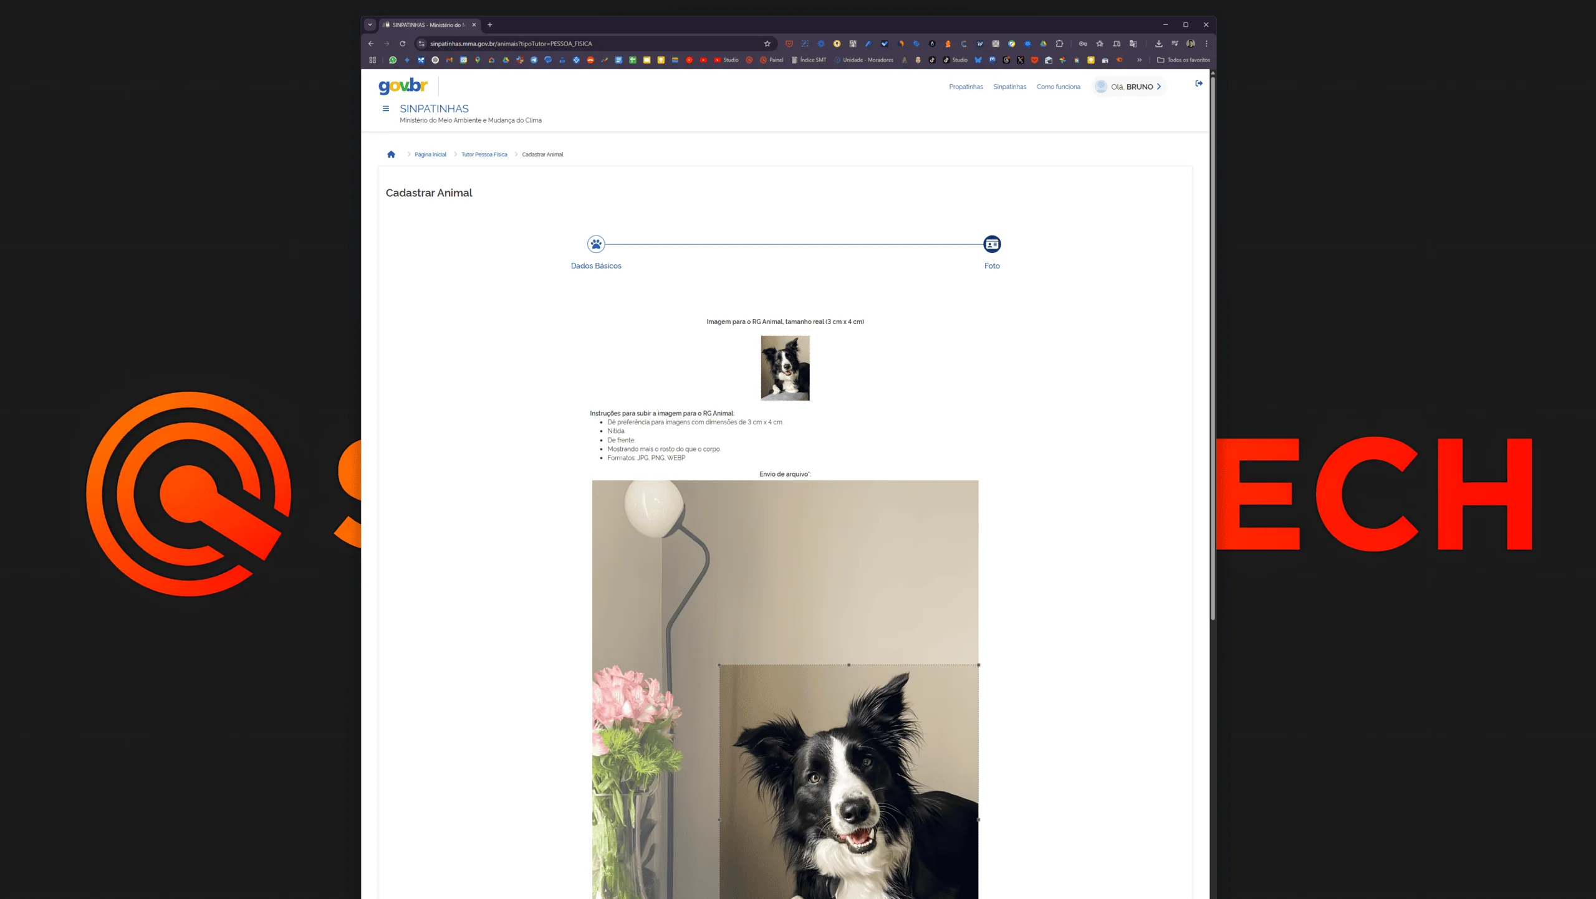This screenshot has height=899, width=1596.
Task: Open the extensions puzzle icon
Action: [1059, 44]
